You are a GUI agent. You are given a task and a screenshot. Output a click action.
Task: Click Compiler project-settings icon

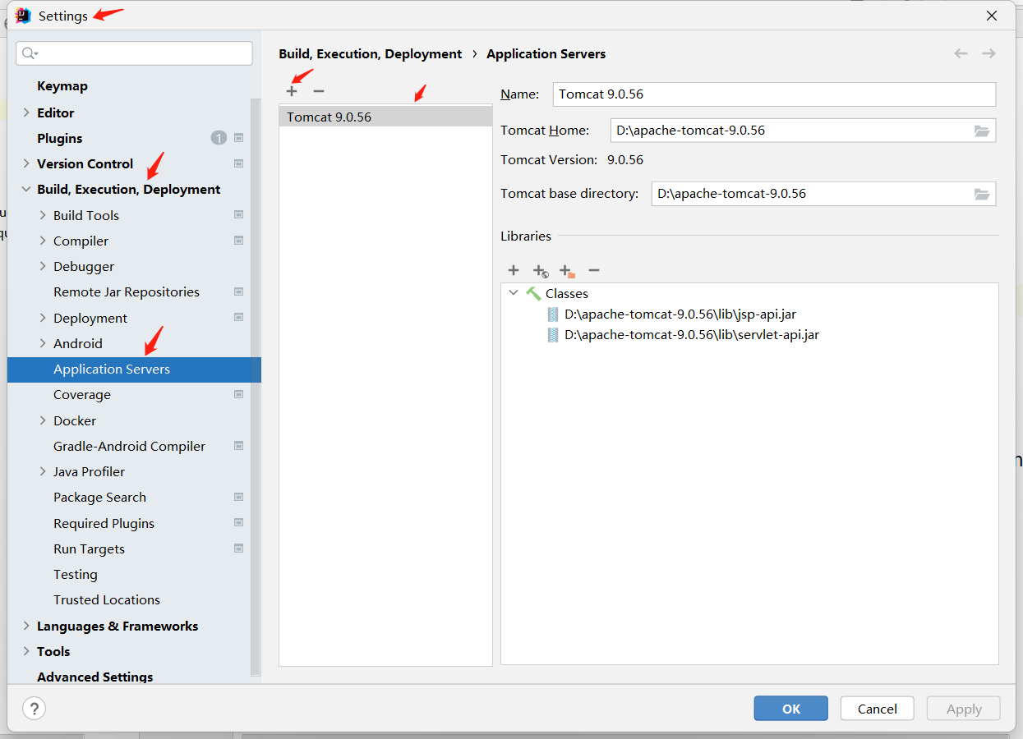click(x=238, y=241)
